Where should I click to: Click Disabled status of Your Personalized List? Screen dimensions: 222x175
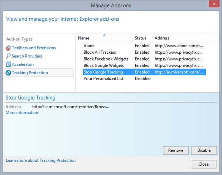click(143, 78)
